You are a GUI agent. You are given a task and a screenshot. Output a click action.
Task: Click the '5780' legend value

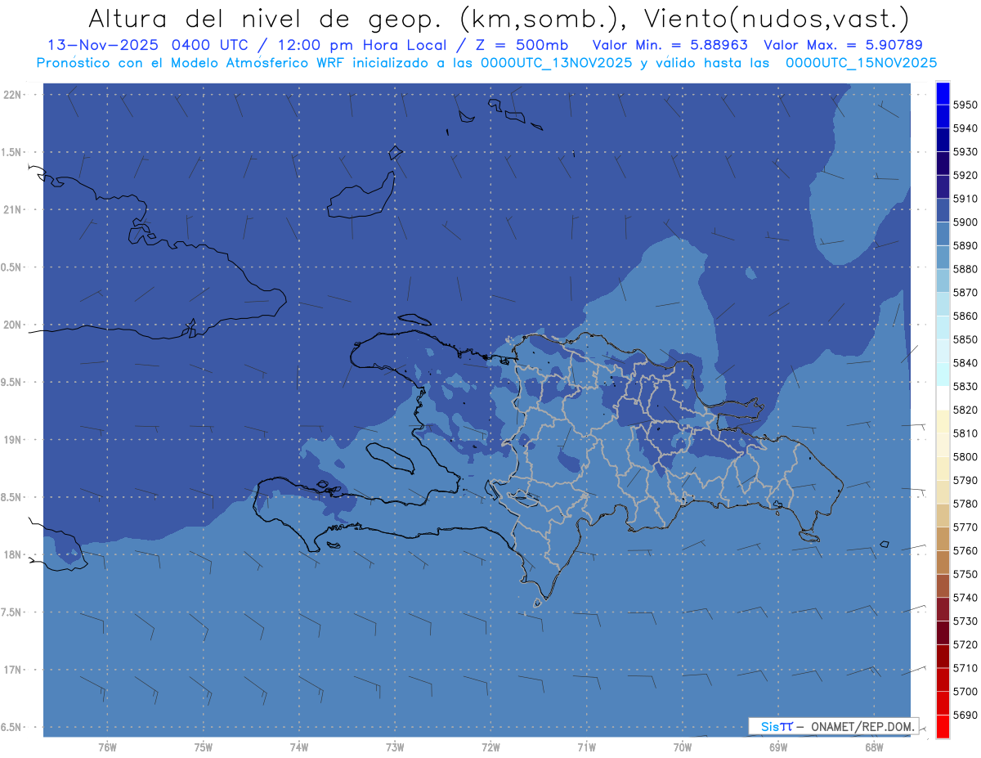pyautogui.click(x=965, y=504)
